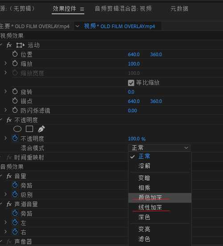Viewport: 223px width, 246px height.
Task: Select the free draw bezier pen
Action: tap(41, 129)
